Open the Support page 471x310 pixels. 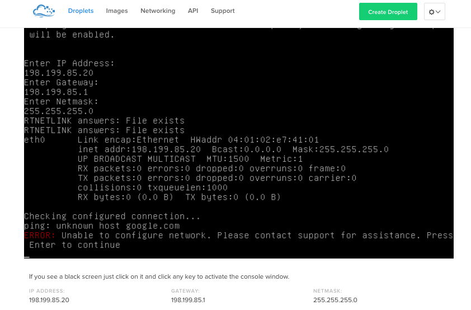pos(223,11)
